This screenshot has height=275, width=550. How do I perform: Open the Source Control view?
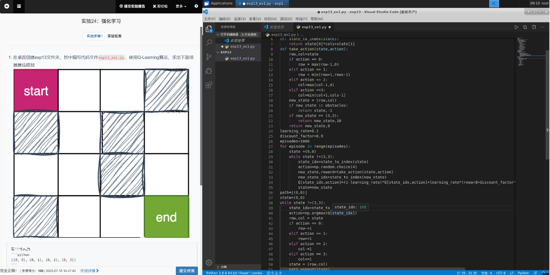click(209, 57)
